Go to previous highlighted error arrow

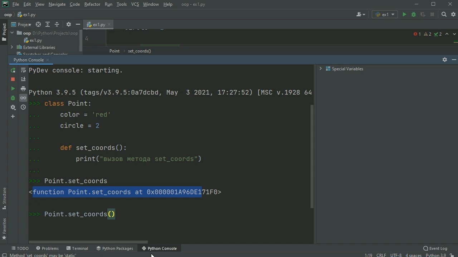tap(447, 34)
